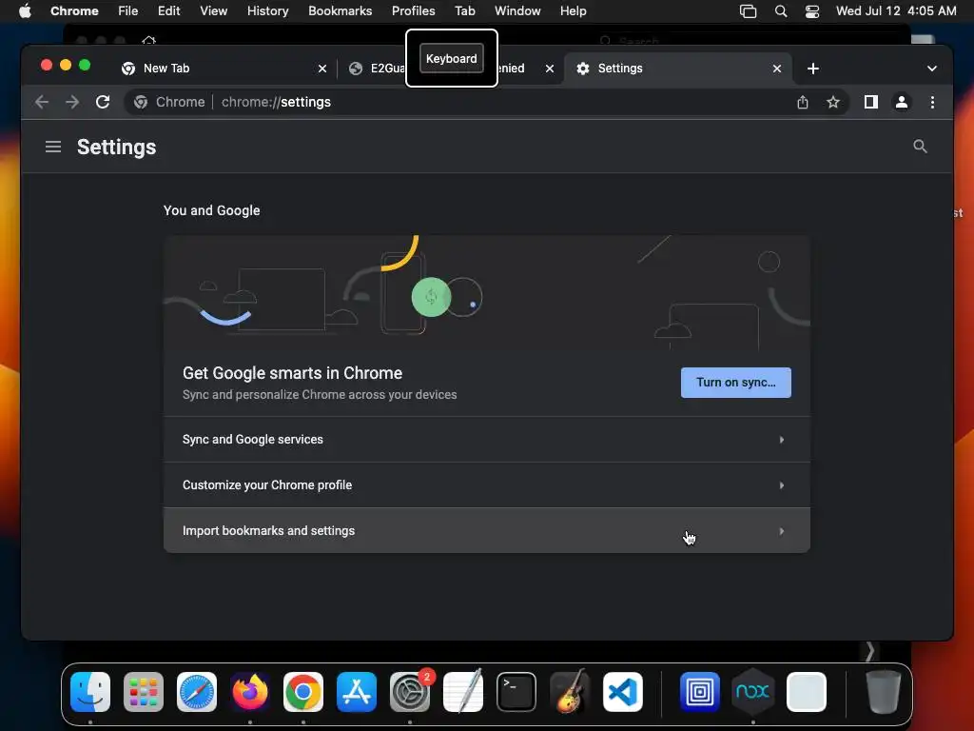The width and height of the screenshot is (974, 731).
Task: Open the tab search dropdown arrow
Action: point(932,69)
